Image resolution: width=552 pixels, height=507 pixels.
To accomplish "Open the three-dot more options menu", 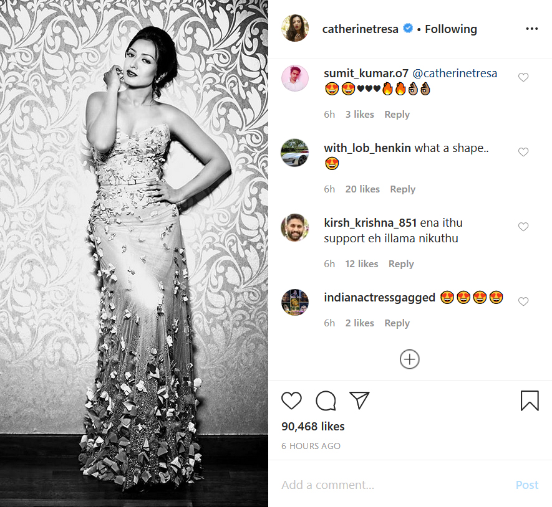I will pos(531,29).
